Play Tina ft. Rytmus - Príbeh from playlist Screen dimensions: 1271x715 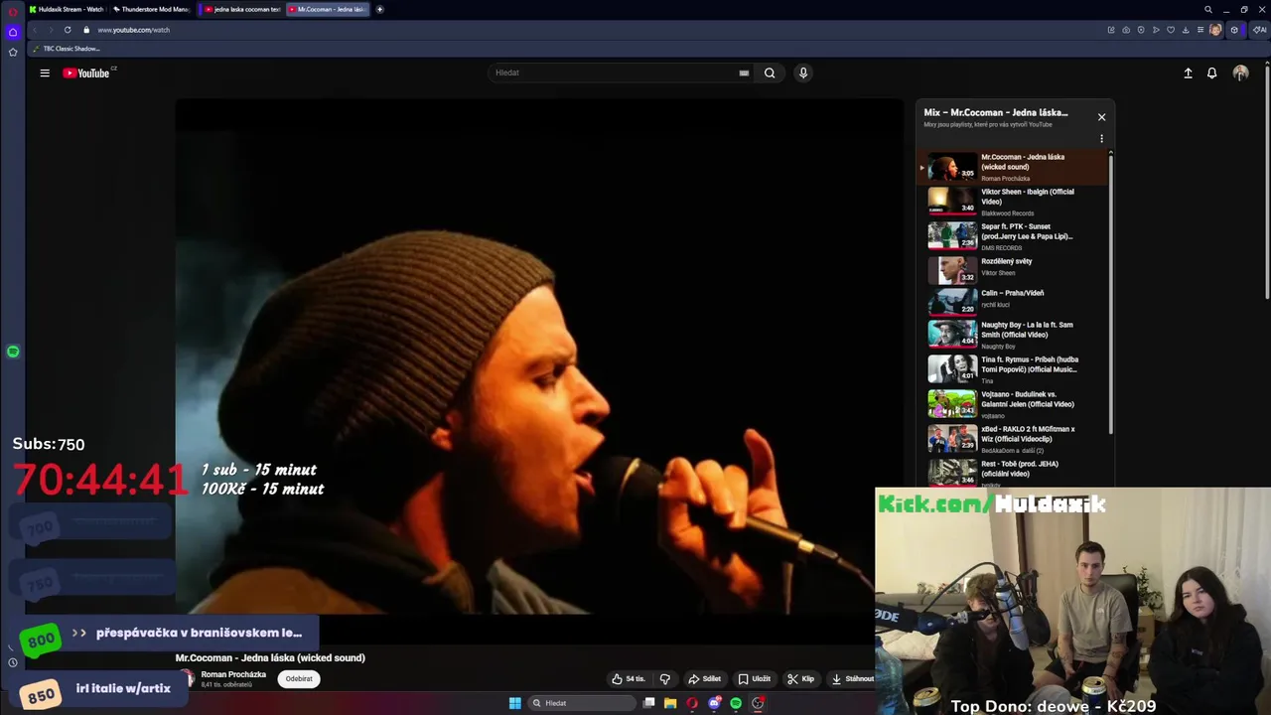[1012, 369]
